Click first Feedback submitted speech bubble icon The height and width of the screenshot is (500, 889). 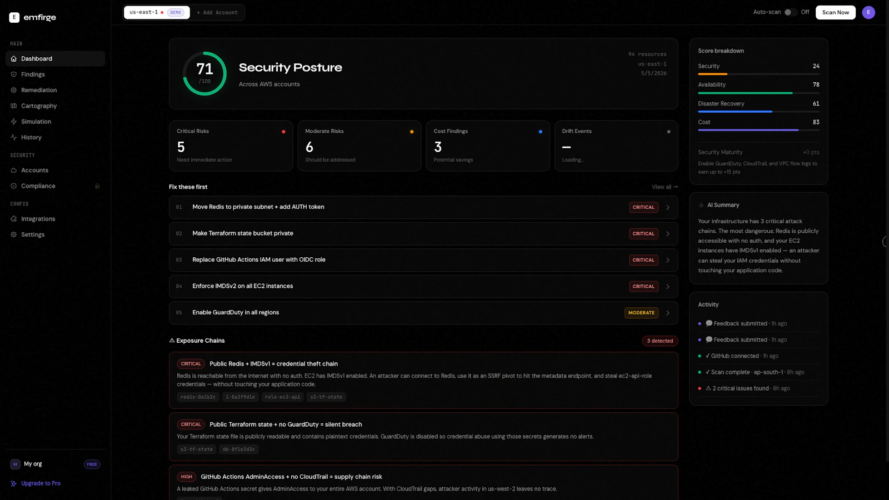709,323
